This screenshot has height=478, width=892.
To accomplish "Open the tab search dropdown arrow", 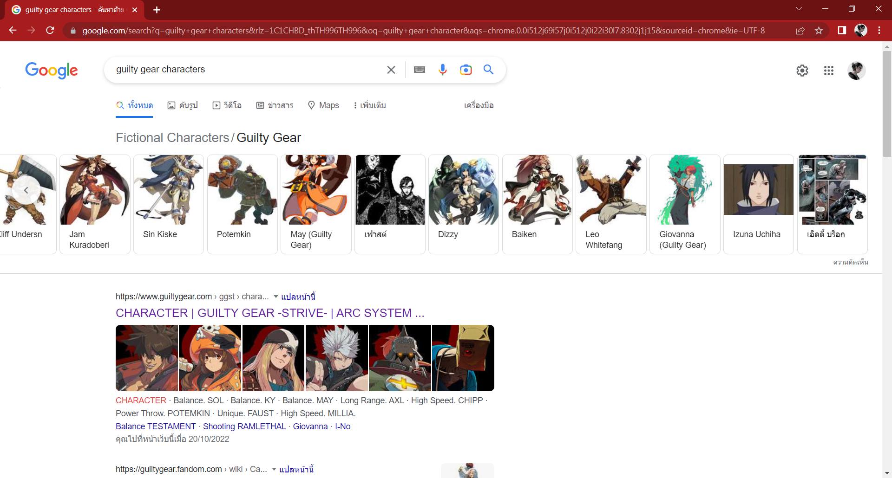I will pyautogui.click(x=799, y=9).
